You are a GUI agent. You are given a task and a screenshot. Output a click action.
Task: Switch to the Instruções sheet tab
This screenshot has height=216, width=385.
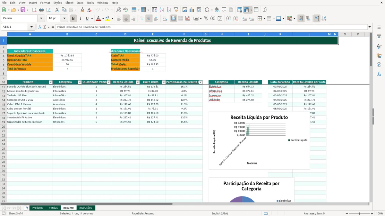click(85, 208)
